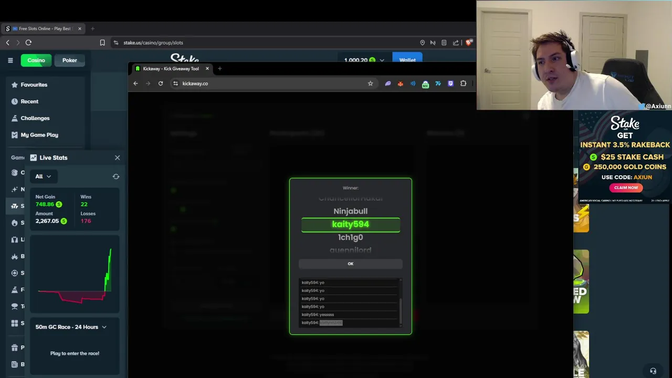Click the Challenges target icon
The width and height of the screenshot is (672, 378).
(x=15, y=118)
